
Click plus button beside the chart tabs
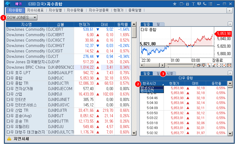tap(230, 24)
